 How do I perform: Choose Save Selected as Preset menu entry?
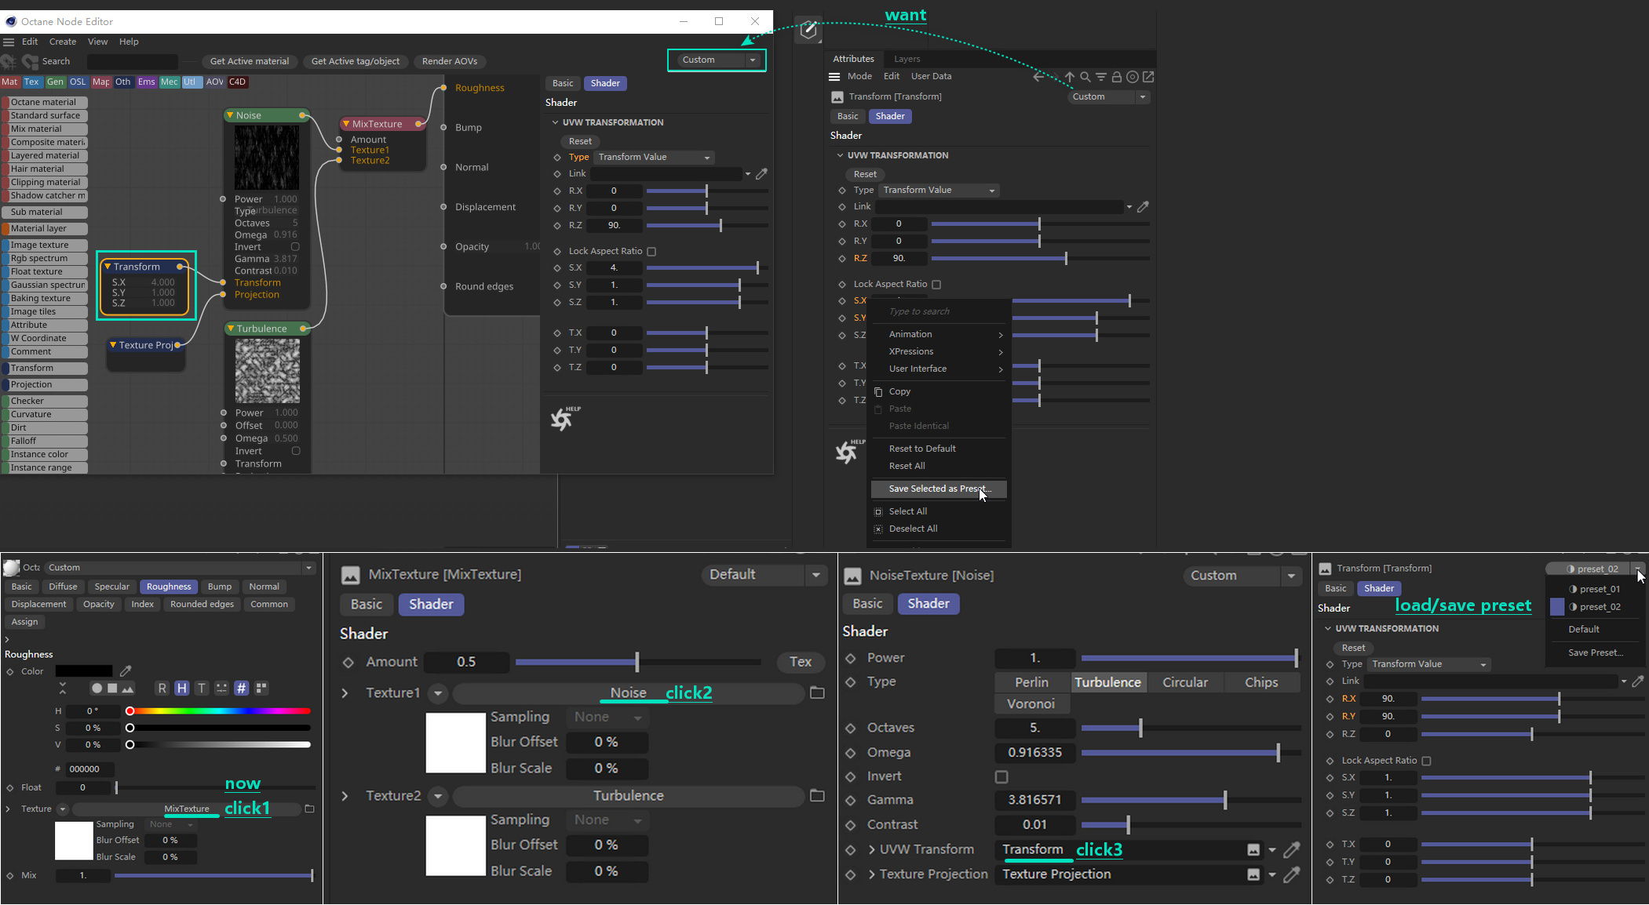point(939,489)
